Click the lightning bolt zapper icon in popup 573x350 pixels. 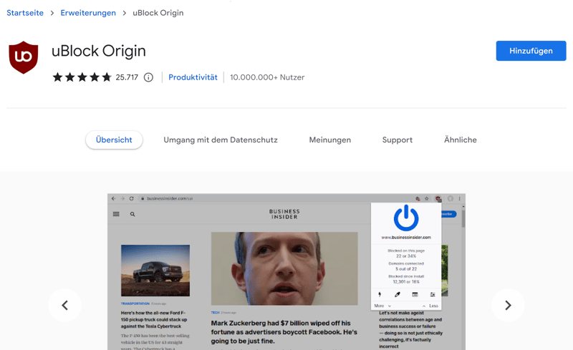(x=380, y=295)
